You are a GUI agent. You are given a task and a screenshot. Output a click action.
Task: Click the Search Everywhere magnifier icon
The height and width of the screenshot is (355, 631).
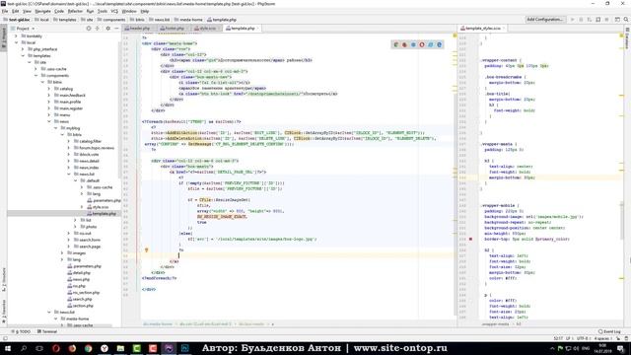click(626, 20)
